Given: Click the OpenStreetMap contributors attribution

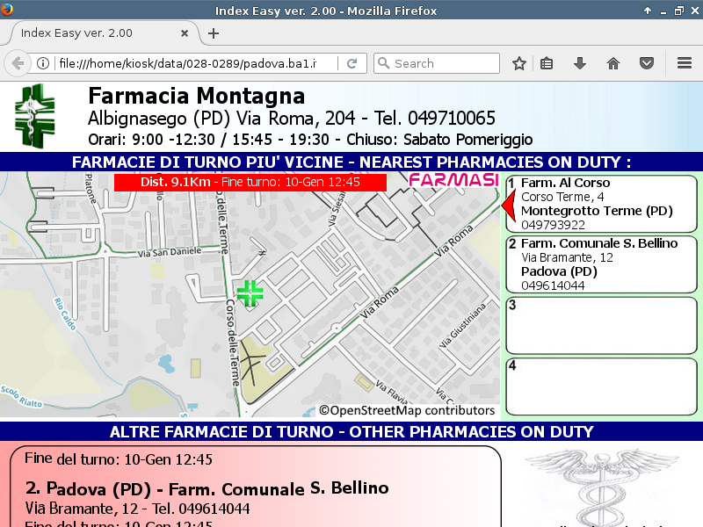Looking at the screenshot, I should [x=407, y=410].
